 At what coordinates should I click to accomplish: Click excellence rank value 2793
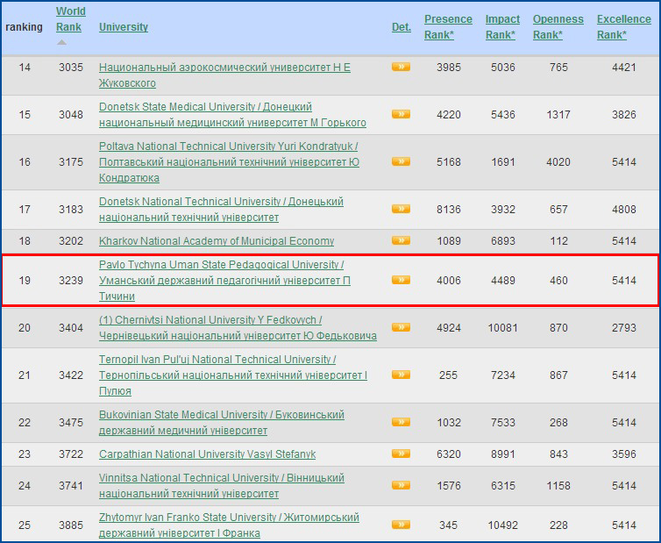pos(624,327)
